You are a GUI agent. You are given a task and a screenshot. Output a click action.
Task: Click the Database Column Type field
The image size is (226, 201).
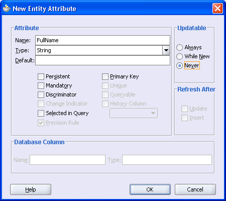click(167, 160)
